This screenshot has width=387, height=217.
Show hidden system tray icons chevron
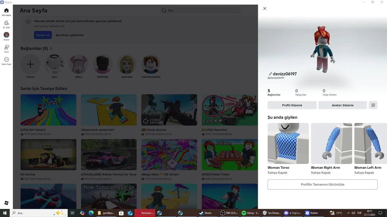click(x=348, y=213)
